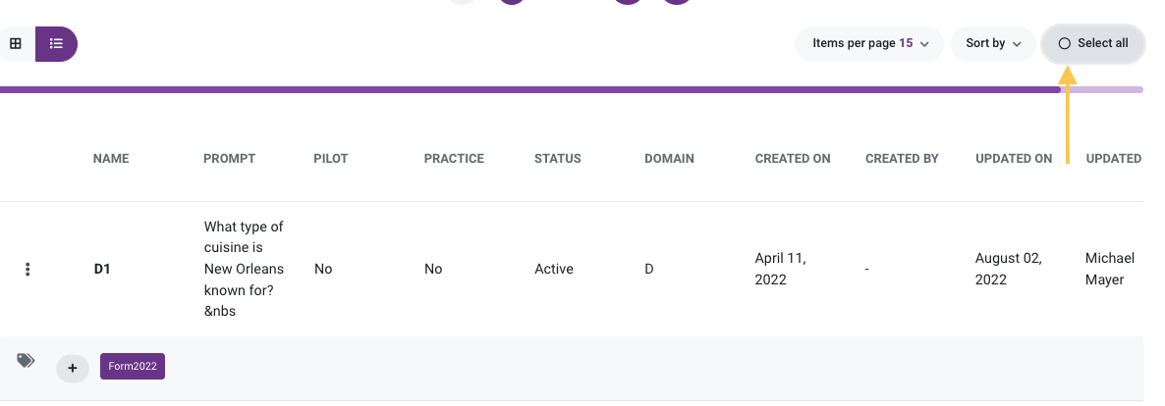Viewport: 1165px width, 406px height.
Task: Switch to list view icon
Action: (x=56, y=44)
